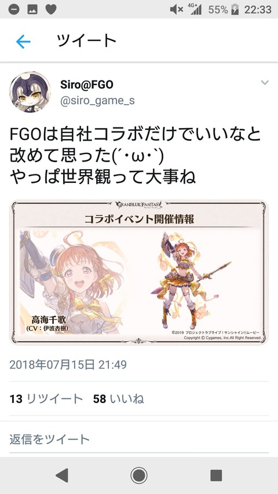Viewport: 278px width, 494px height.
Task: Tap the image notification icon
Action: 32,9
